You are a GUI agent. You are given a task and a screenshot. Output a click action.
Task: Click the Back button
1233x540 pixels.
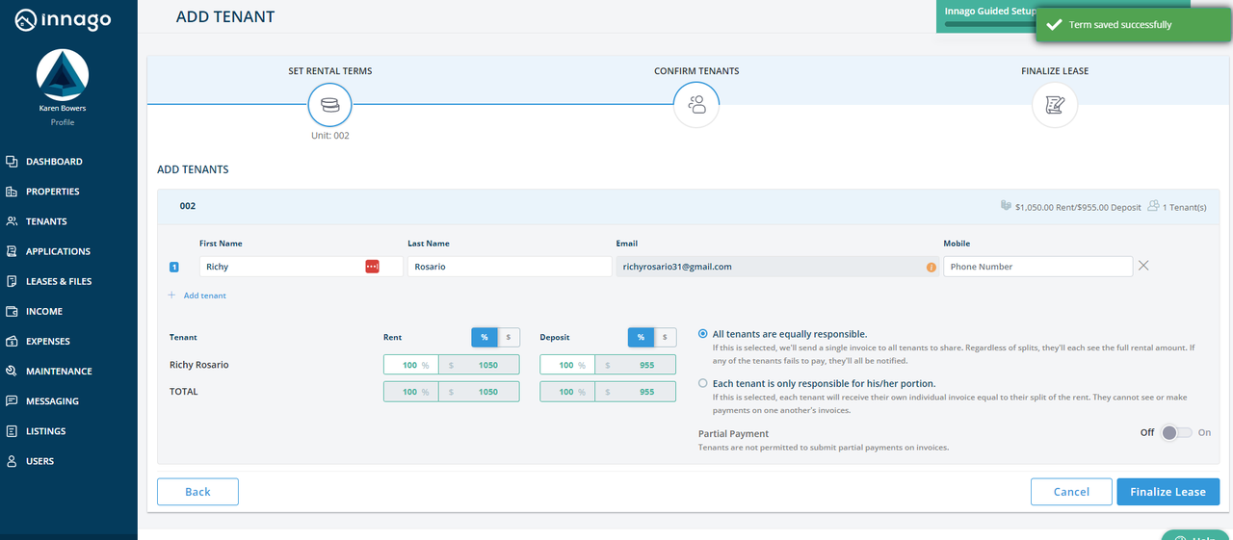(x=197, y=492)
